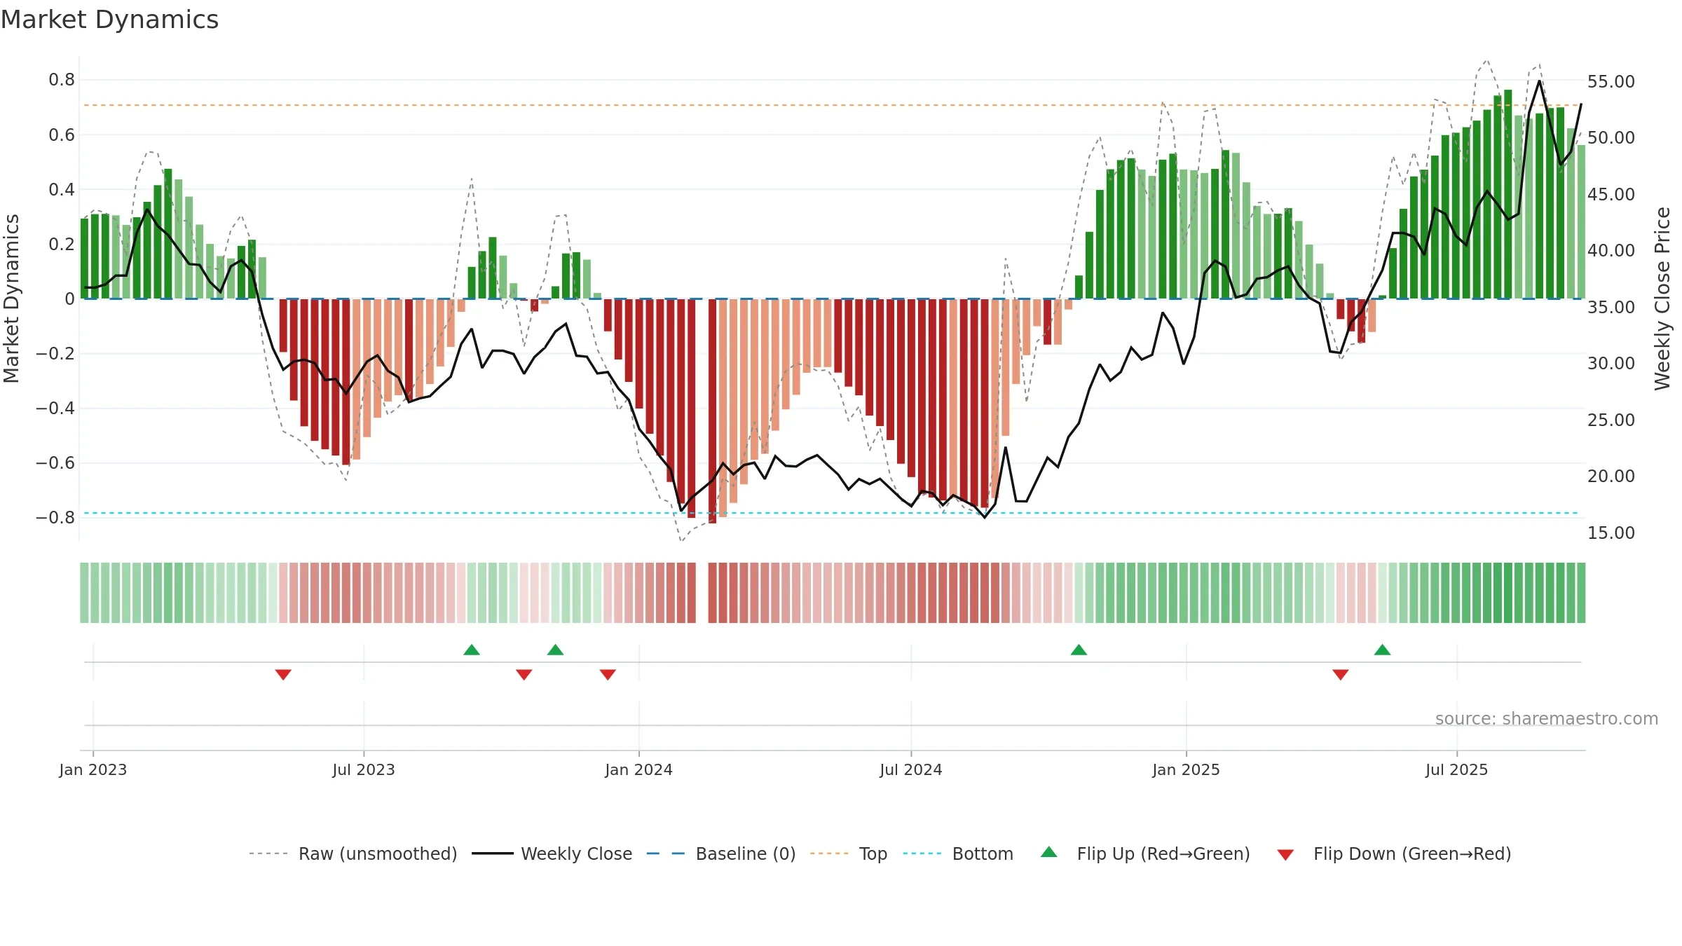The height and width of the screenshot is (946, 1682).
Task: Select the first red flip-down marker before Jul 2023
Action: tap(283, 674)
